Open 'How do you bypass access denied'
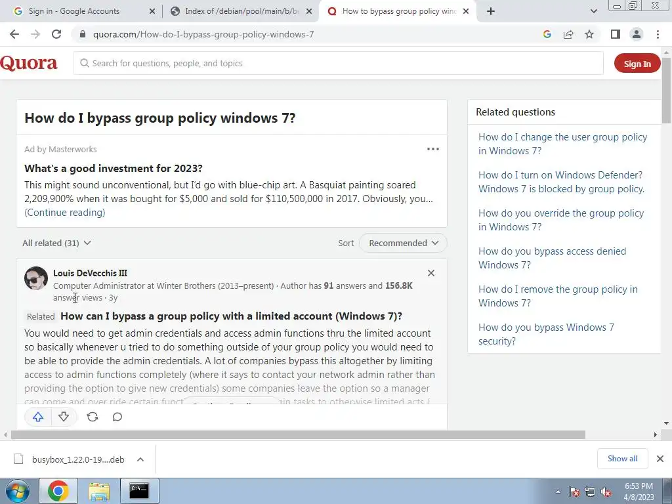This screenshot has height=504, width=672. click(552, 258)
